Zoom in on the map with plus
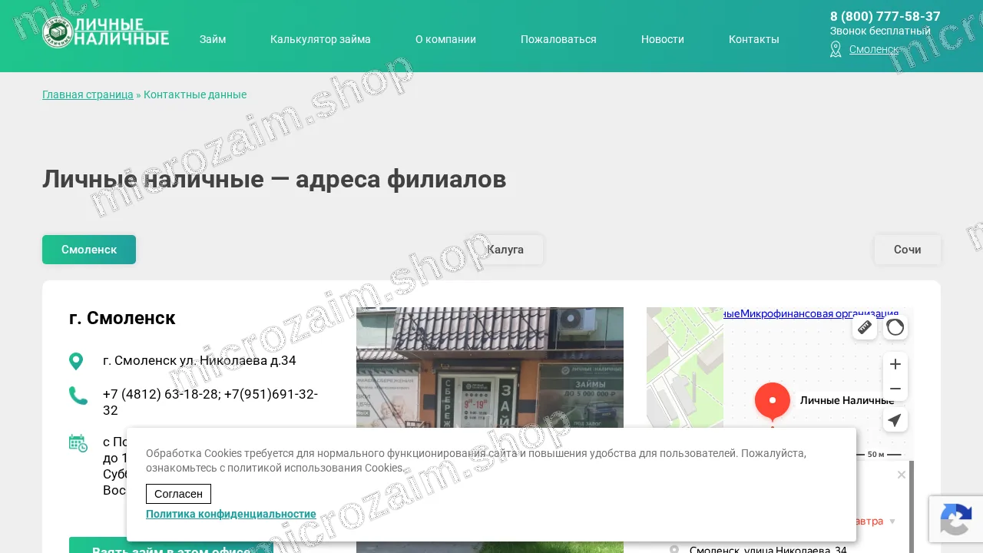983x553 pixels. click(895, 364)
